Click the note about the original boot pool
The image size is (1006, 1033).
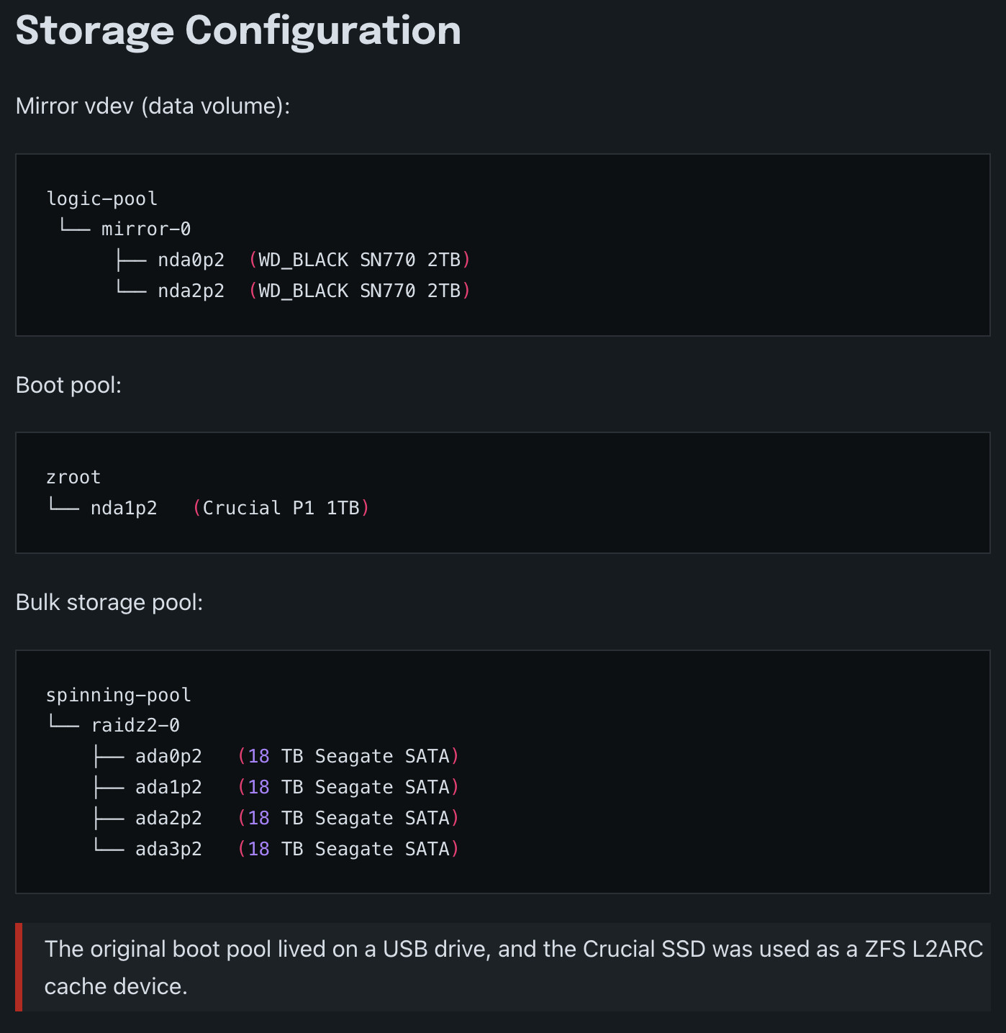tap(504, 968)
